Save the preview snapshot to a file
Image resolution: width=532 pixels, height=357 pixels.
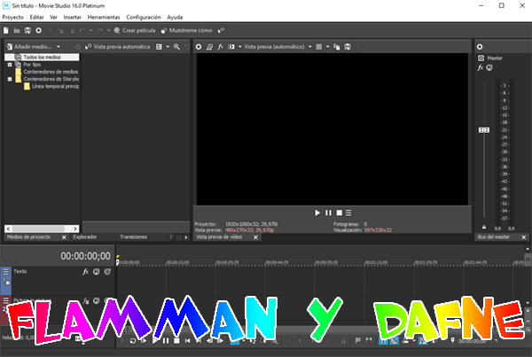click(348, 47)
